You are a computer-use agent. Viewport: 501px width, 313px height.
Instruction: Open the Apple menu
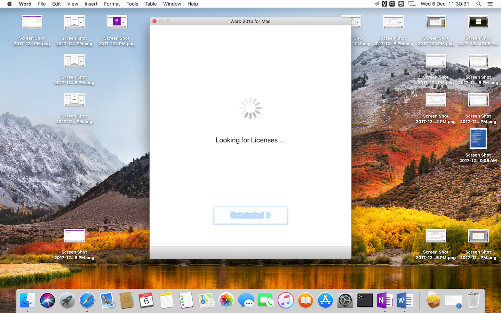coord(9,4)
